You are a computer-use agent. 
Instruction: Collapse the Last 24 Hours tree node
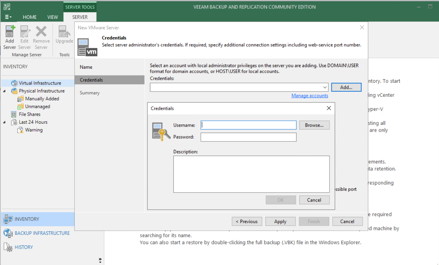pos(4,122)
